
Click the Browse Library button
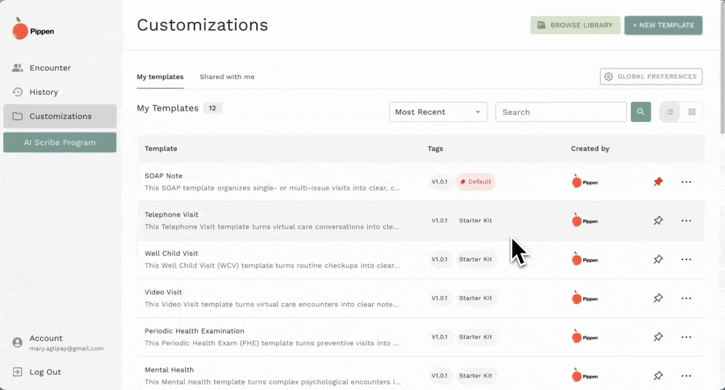point(575,25)
